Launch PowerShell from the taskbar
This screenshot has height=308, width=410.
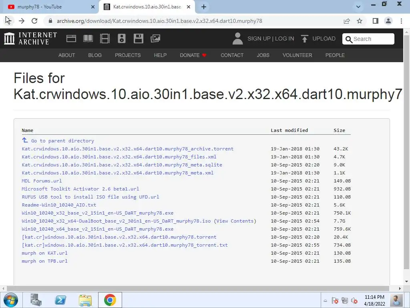[x=60, y=300]
